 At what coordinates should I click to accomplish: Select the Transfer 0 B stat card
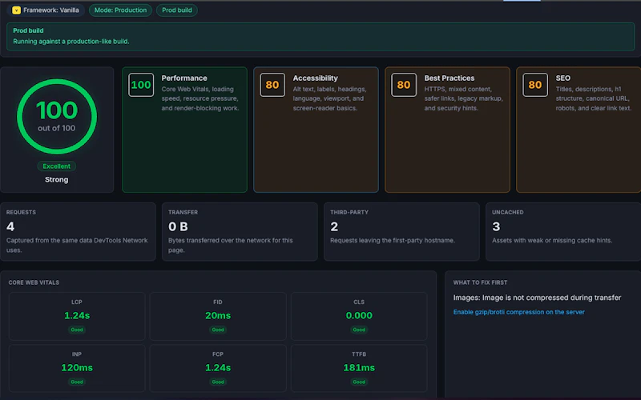coord(240,231)
